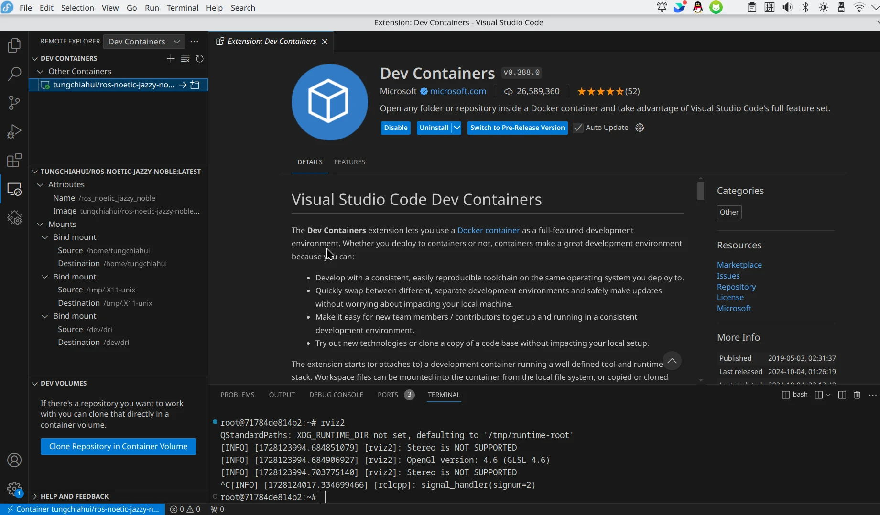The height and width of the screenshot is (515, 880).
Task: Click the list cleanup icon in Dev Containers header
Action: (x=185, y=58)
